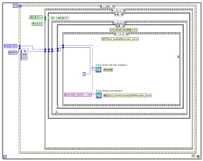Image resolution: width=203 pixels, height=161 pixels.
Task: Select the 配置闭环 read local variable wired into the case border
Action: (x=36, y=17)
